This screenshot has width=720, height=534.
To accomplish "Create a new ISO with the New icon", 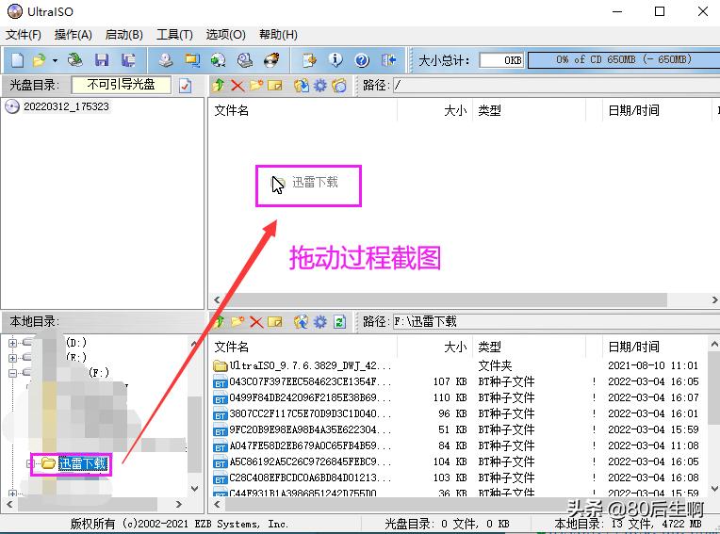I will [x=18, y=60].
